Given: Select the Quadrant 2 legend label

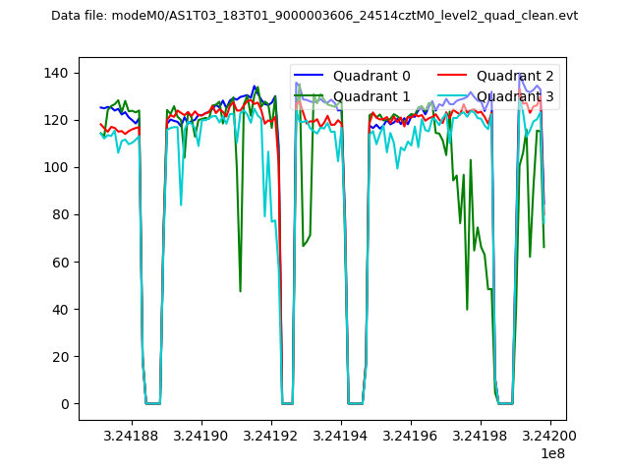Looking at the screenshot, I should click(x=515, y=76).
